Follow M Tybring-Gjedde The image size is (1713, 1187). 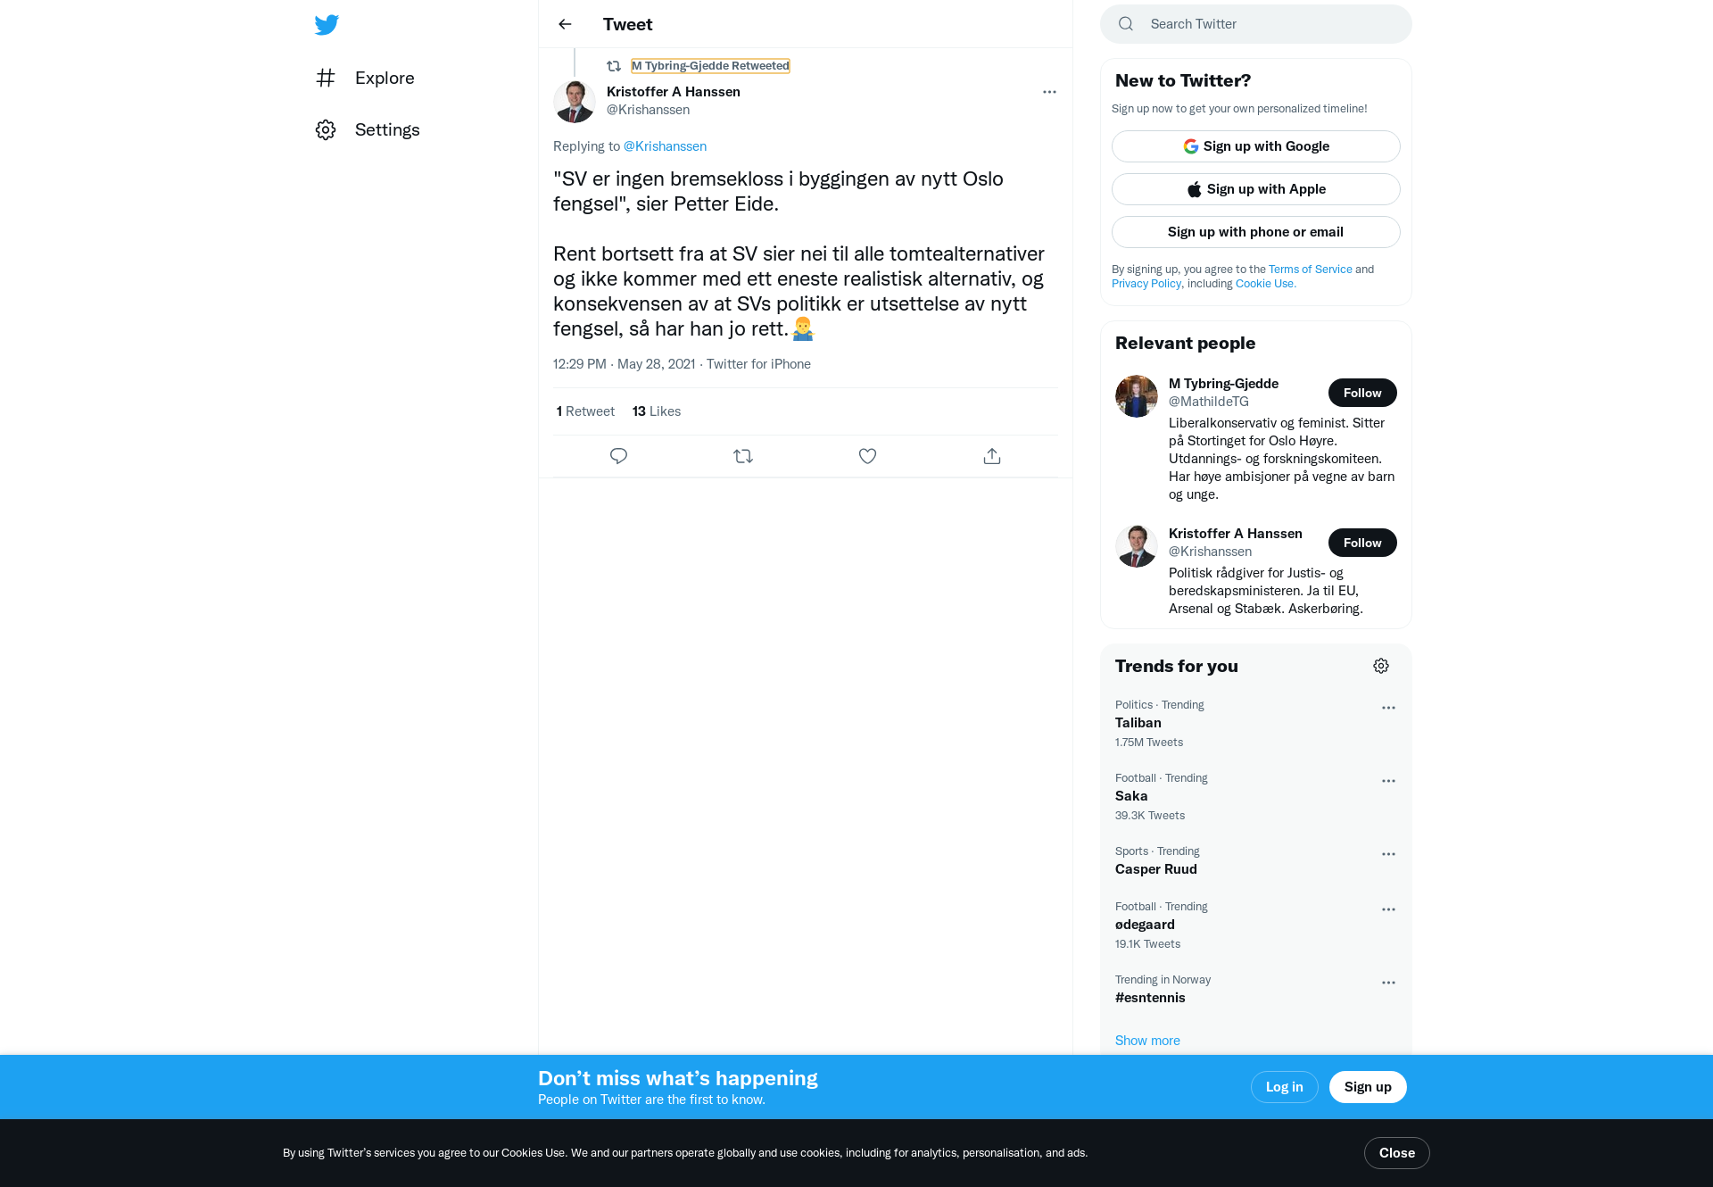(1362, 393)
